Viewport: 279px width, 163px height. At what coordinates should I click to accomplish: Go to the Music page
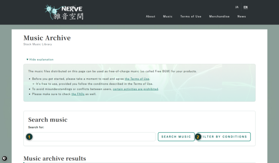pyautogui.click(x=168, y=16)
